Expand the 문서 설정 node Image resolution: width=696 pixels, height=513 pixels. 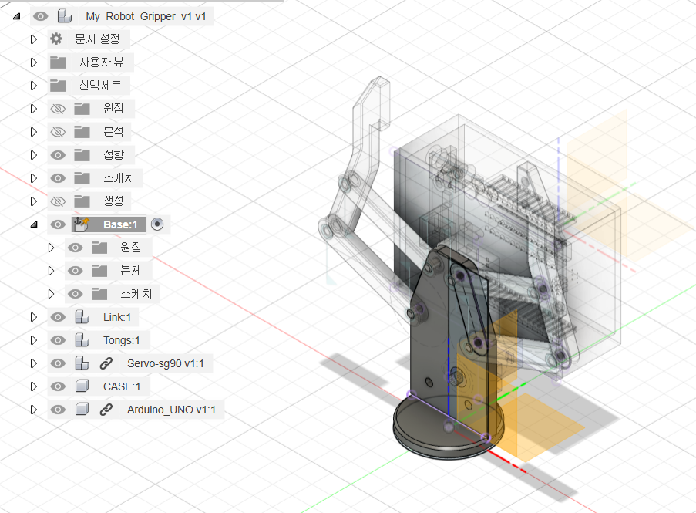[34, 39]
